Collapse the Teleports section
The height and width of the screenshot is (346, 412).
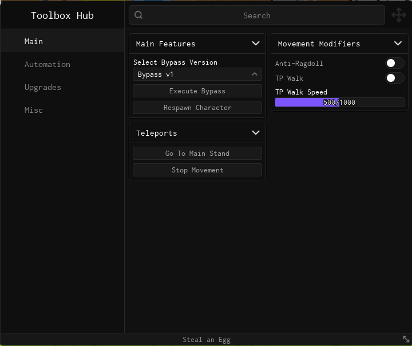coord(256,132)
